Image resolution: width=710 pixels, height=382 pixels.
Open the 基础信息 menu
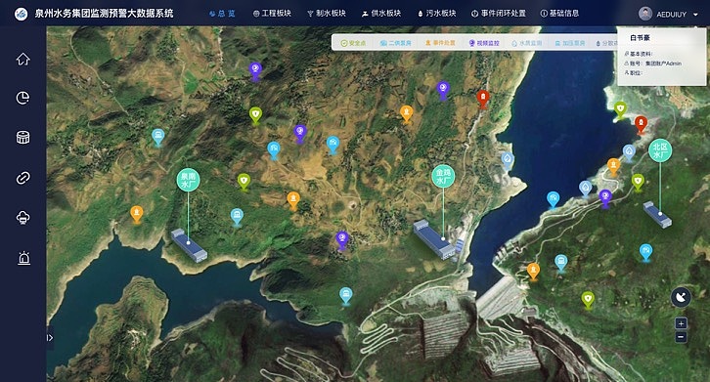[559, 14]
